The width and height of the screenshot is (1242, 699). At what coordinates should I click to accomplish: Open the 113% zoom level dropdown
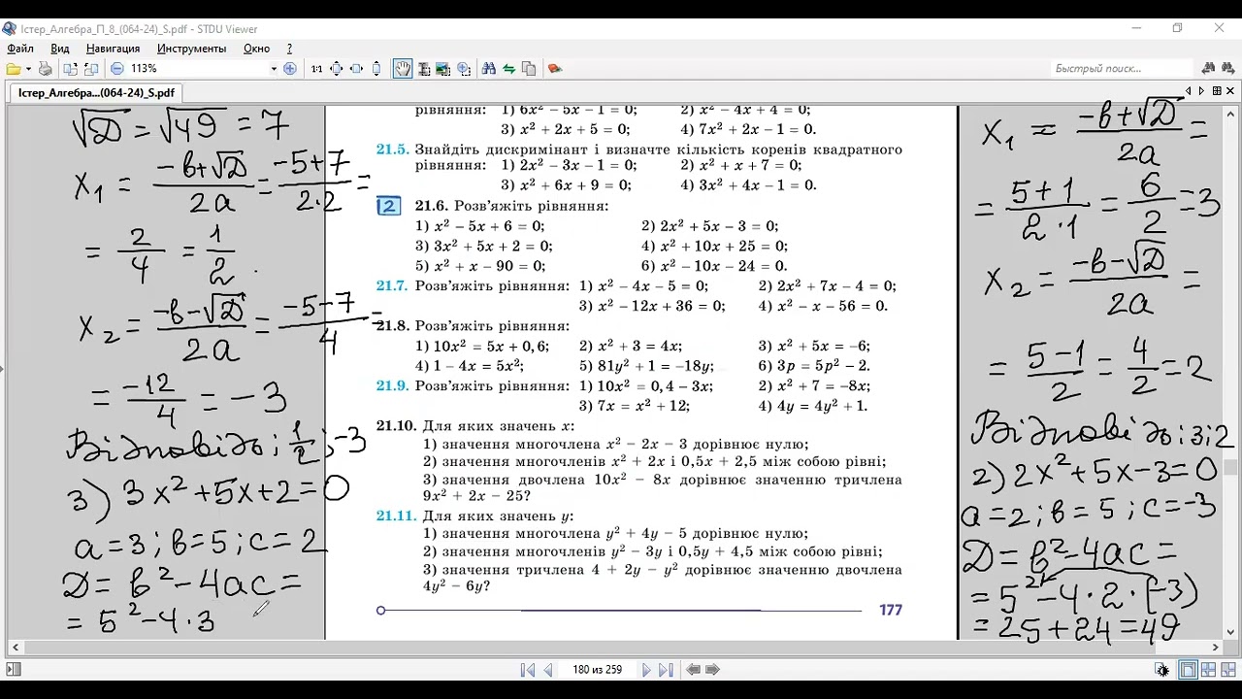pyautogui.click(x=274, y=69)
